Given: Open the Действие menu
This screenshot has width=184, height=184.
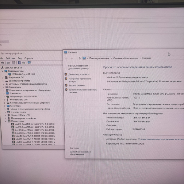Looking at the screenshot, I should coord(10,58).
